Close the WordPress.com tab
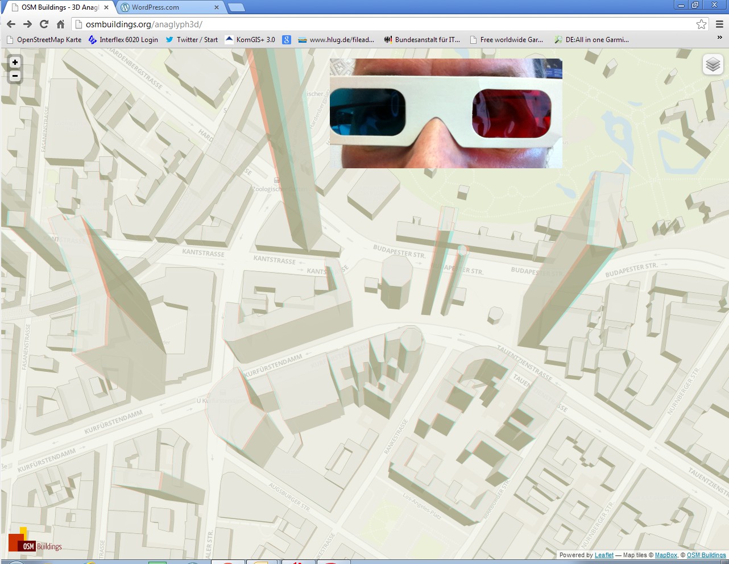The image size is (729, 564). tap(217, 7)
